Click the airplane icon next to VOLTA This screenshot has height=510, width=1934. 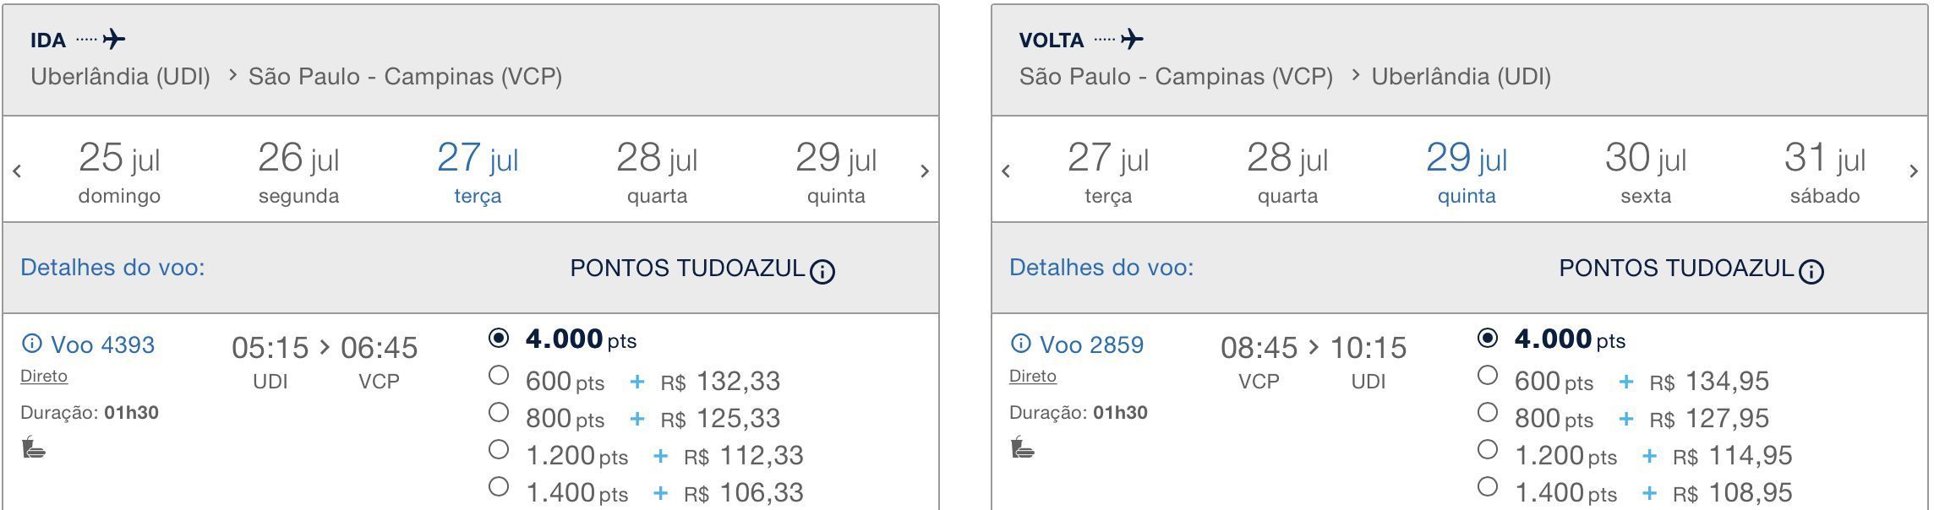pyautogui.click(x=1132, y=39)
